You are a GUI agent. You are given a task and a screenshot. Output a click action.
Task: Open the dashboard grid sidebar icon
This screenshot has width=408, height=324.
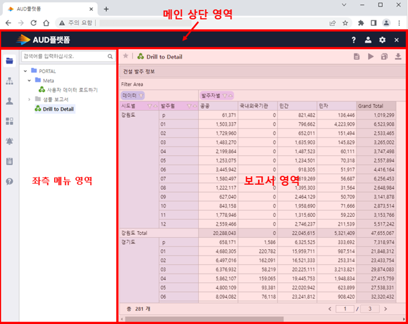(x=9, y=121)
